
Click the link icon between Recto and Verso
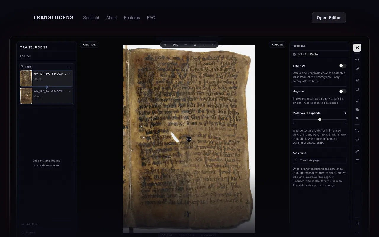(x=46, y=87)
